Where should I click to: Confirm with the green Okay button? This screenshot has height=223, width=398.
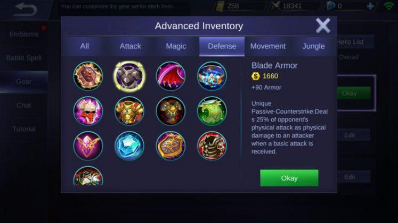[289, 178]
